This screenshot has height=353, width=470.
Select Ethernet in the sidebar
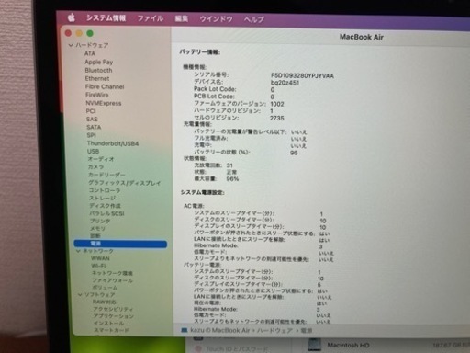[x=97, y=78]
